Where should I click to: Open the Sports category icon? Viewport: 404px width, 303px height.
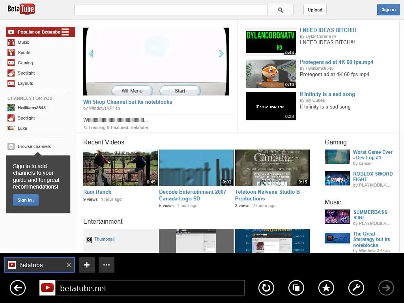pos(11,52)
